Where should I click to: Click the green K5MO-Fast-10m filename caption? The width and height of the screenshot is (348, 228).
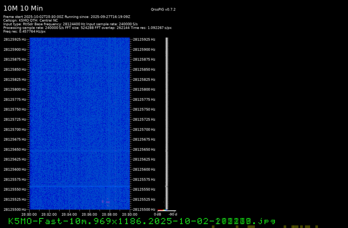[141, 221]
